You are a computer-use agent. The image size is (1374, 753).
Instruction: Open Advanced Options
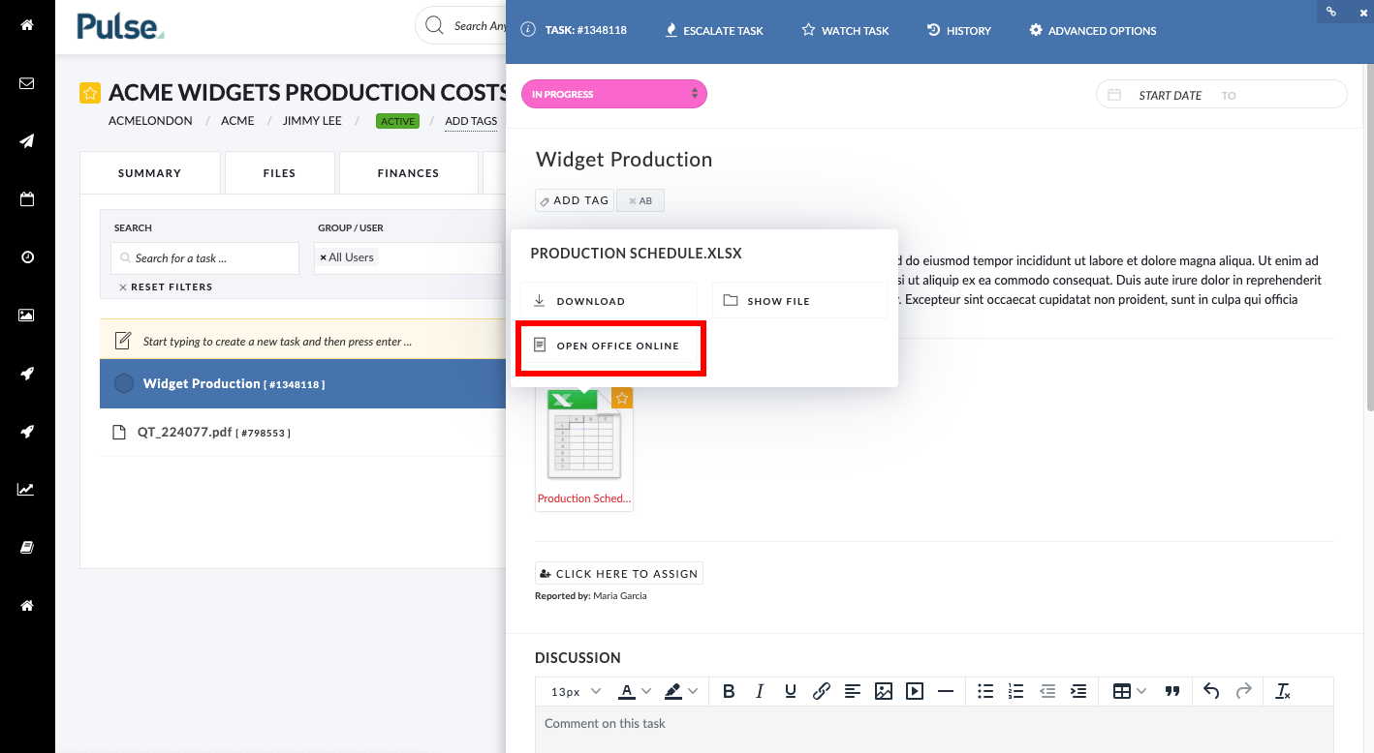(1092, 31)
